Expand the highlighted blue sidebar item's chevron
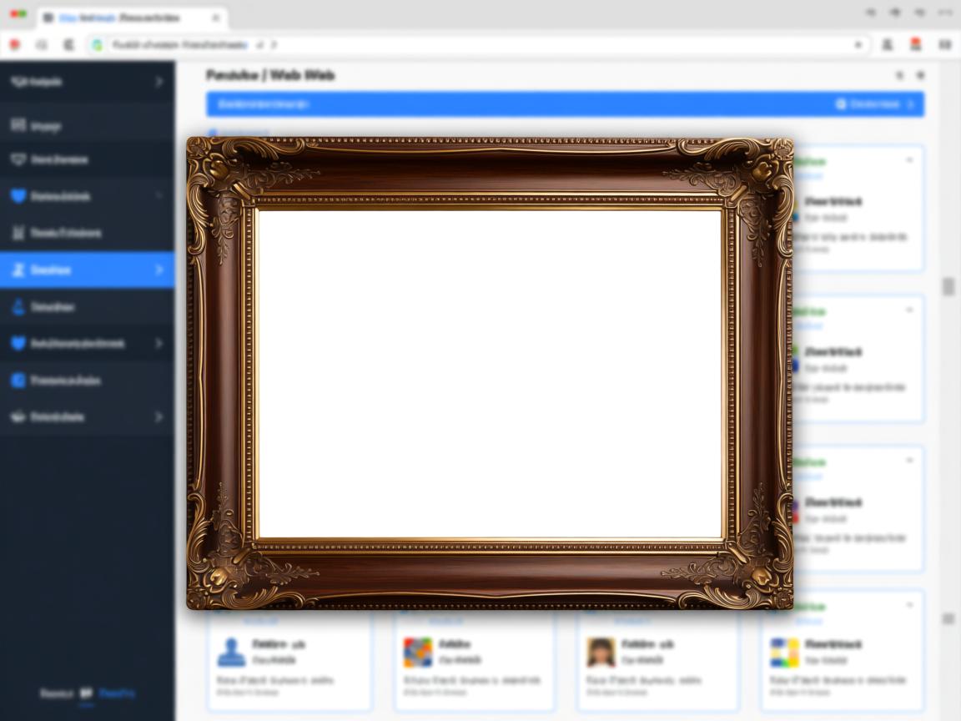 click(x=159, y=270)
